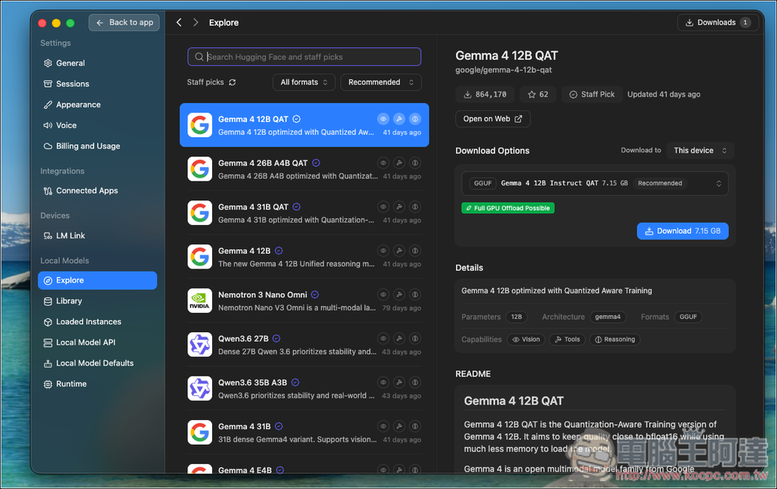
Task: Click the download count 864,170 badge
Action: (x=485, y=94)
